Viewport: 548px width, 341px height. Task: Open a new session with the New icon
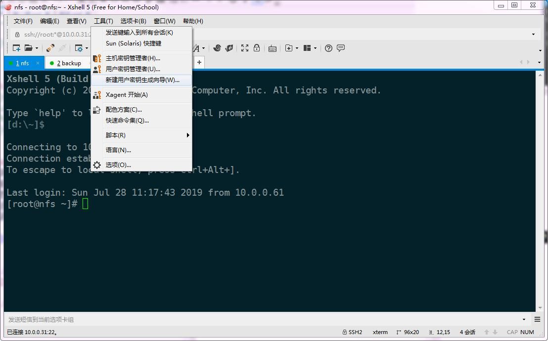point(15,48)
